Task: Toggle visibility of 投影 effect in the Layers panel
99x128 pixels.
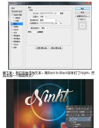Action: [x=74, y=126]
